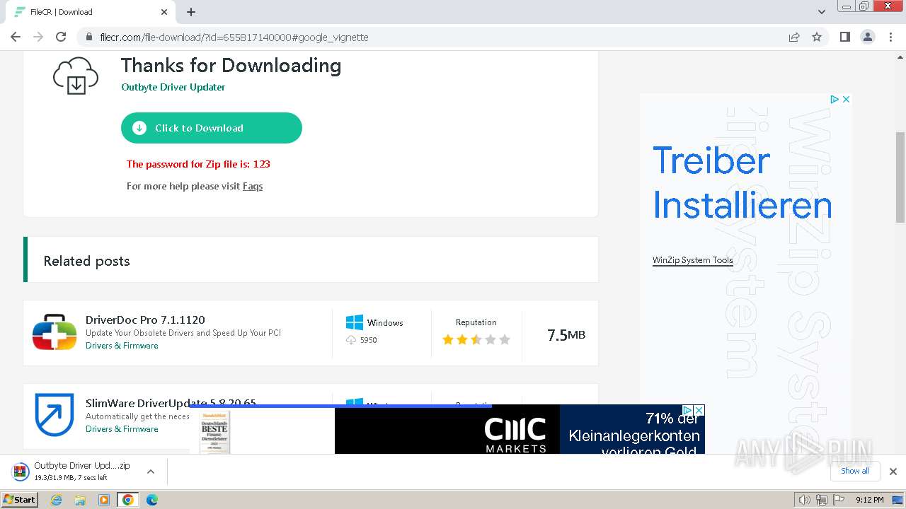906x509 pixels.
Task: Share this page icon
Action: pos(794,37)
